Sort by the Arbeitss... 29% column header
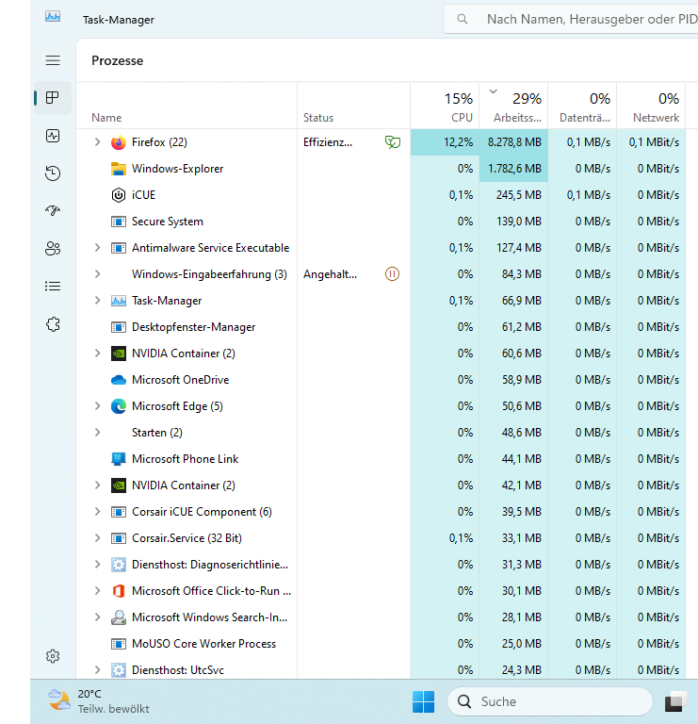This screenshot has height=724, width=698. pos(513,106)
